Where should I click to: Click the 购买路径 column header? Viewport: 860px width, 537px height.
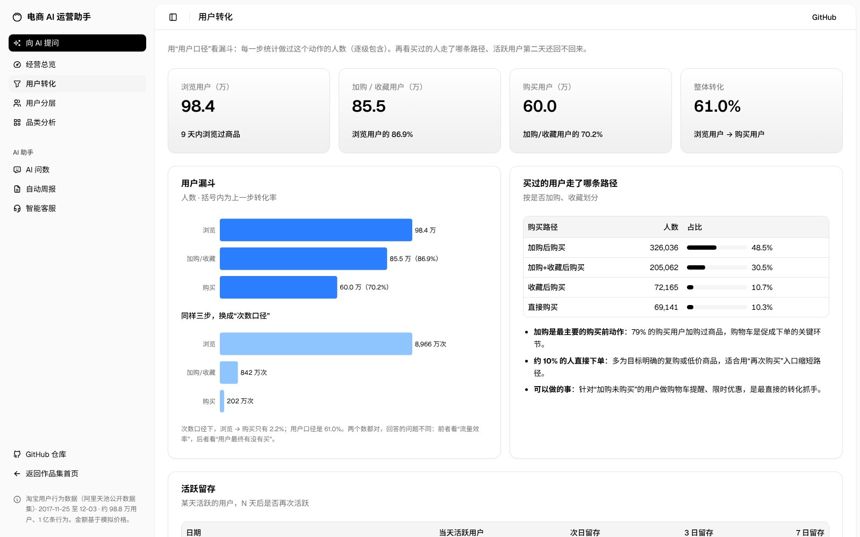click(543, 227)
